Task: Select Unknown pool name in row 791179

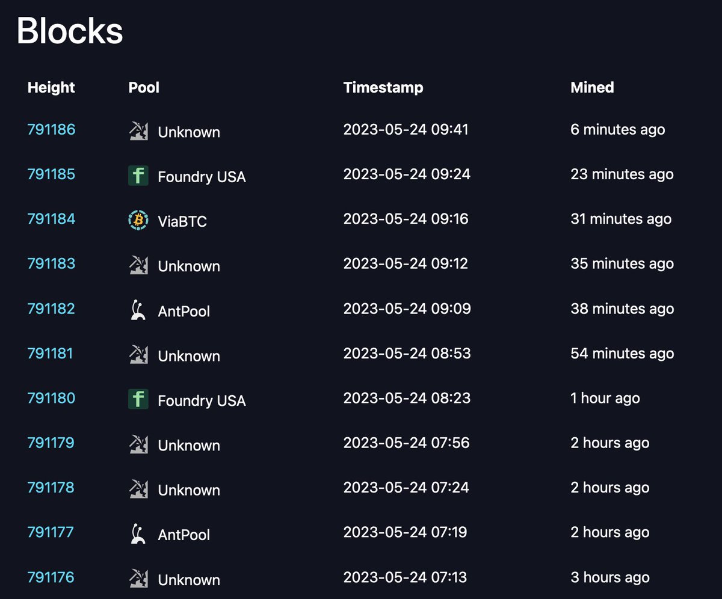Action: pos(189,446)
